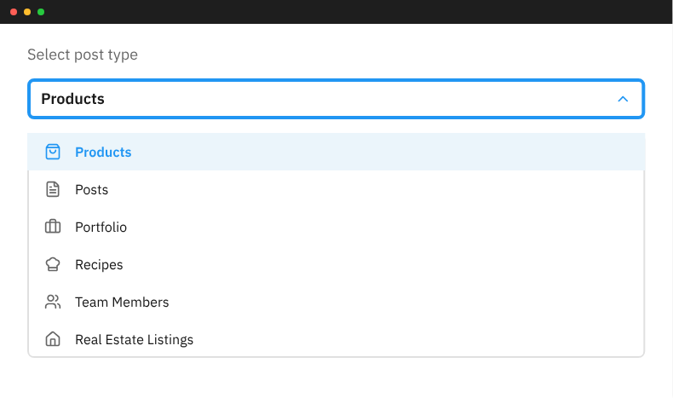Image resolution: width=673 pixels, height=409 pixels.
Task: Maximize the window using the green button
Action: tap(41, 12)
